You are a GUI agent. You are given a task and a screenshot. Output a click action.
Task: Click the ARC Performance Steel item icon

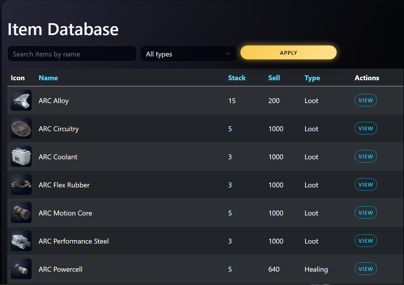(x=21, y=241)
